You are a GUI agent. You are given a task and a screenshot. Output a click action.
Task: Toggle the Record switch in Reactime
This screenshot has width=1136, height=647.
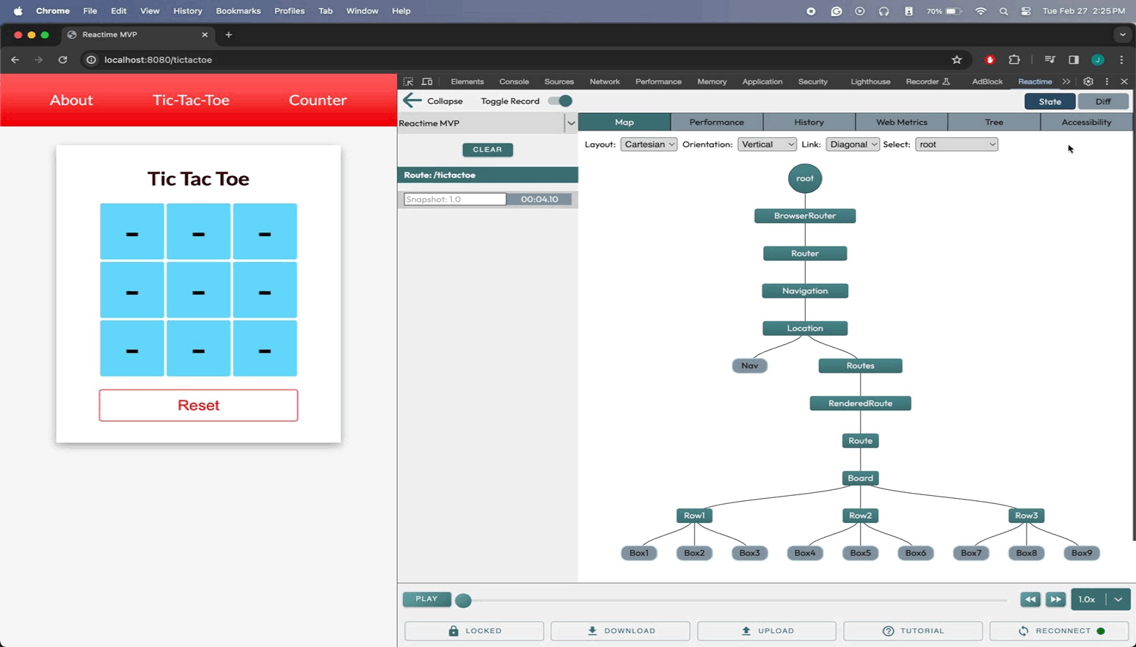[559, 100]
